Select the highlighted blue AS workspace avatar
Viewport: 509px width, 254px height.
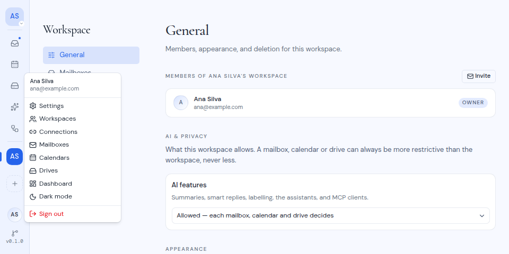pyautogui.click(x=15, y=157)
